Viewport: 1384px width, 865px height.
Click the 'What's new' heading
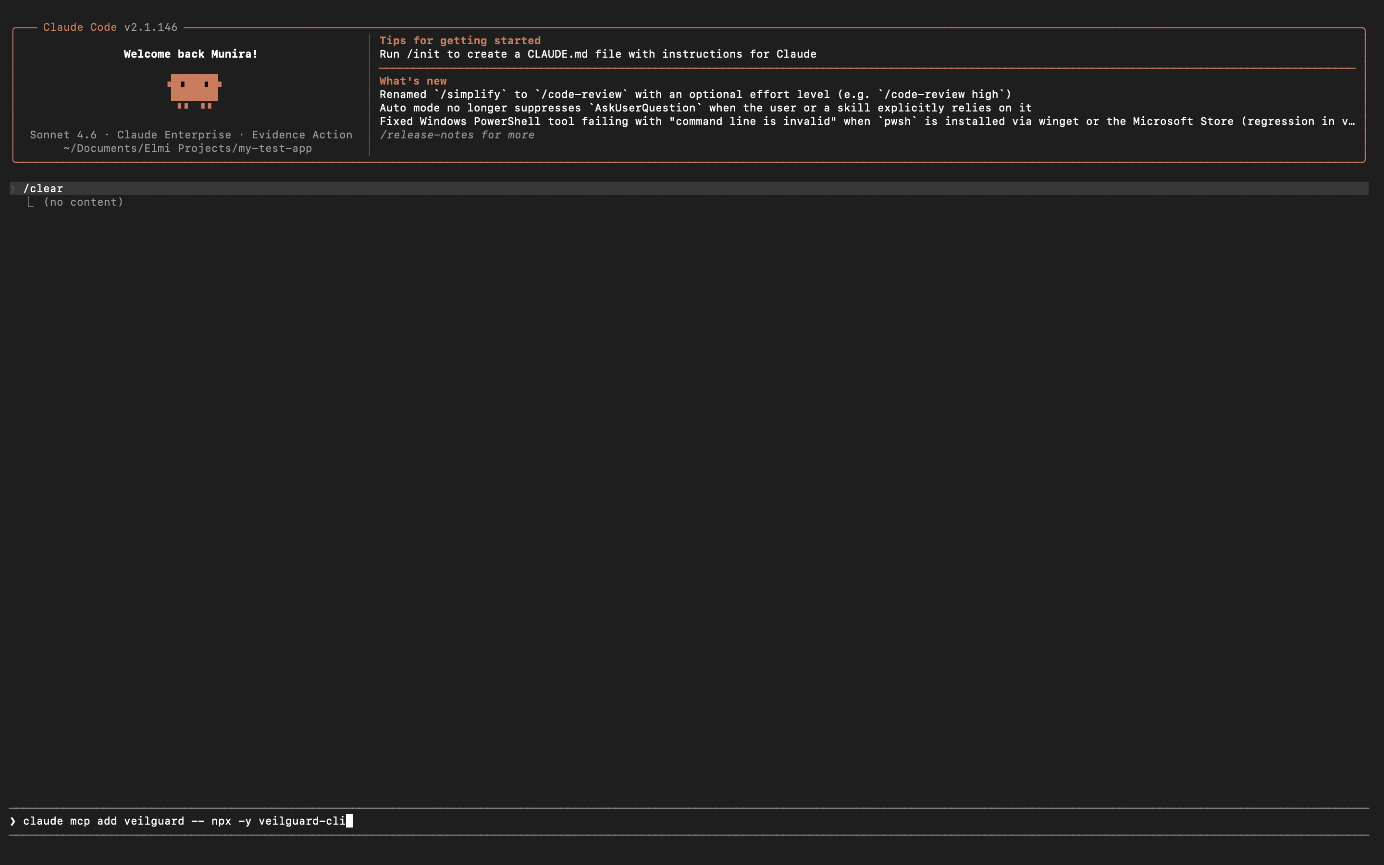[413, 81]
